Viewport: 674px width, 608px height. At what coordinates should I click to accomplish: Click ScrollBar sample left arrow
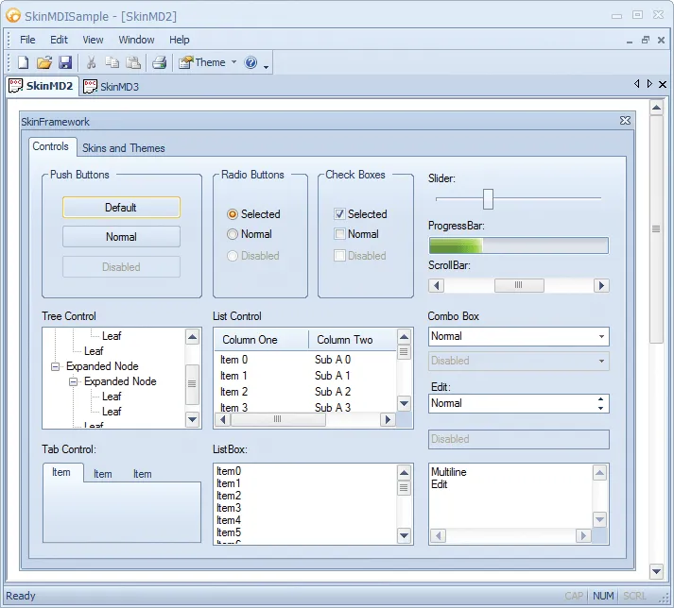(437, 285)
